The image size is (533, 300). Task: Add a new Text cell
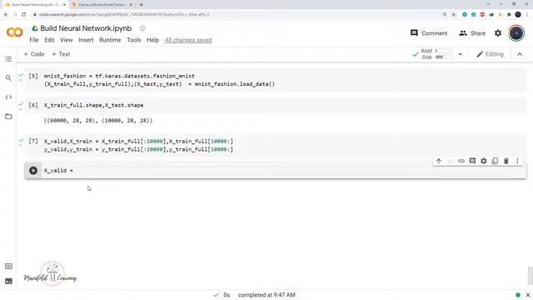[x=61, y=54]
